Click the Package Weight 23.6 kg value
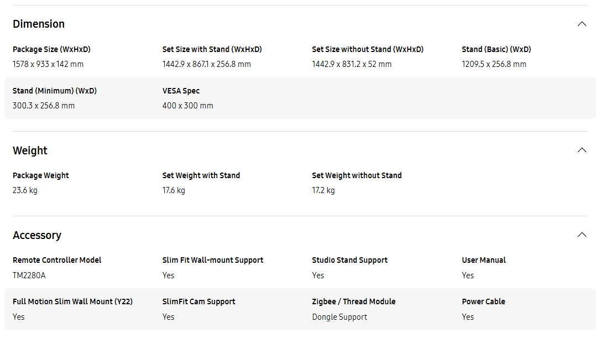This screenshot has height=338, width=596. [25, 190]
